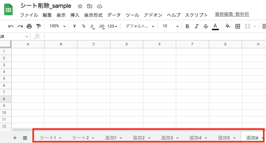266x143 pixels.
Task: Click the merge cells icon
Action: pyautogui.click(x=247, y=26)
